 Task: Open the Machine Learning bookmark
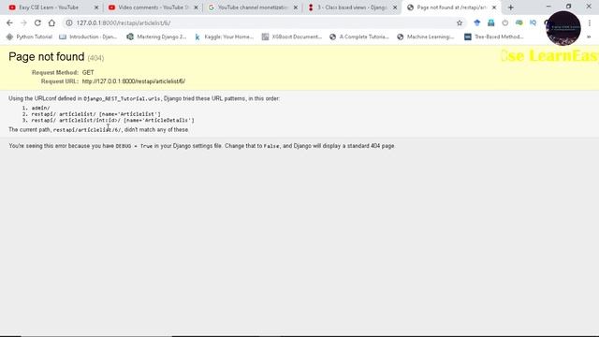(426, 37)
